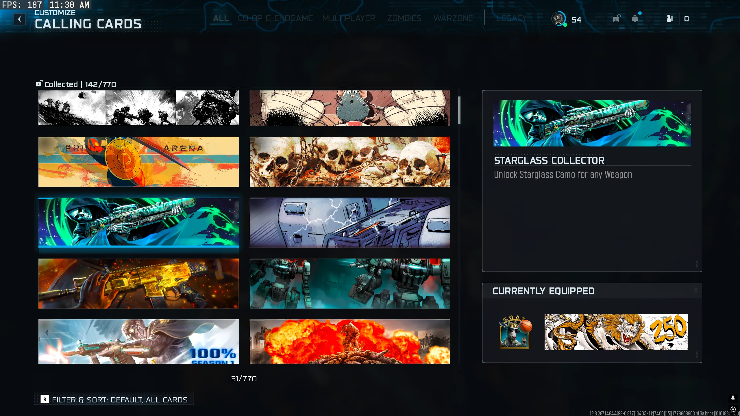Open the party social icon
This screenshot has width=740, height=416.
click(670, 19)
